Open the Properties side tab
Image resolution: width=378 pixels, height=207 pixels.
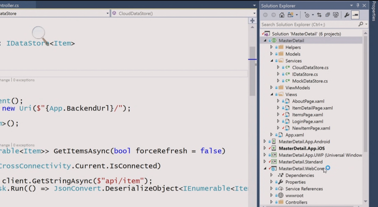374,13
